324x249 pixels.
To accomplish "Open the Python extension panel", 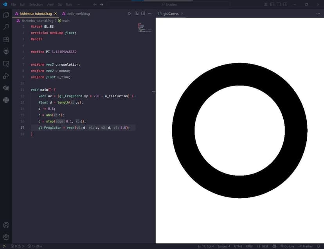I will 6,100.
